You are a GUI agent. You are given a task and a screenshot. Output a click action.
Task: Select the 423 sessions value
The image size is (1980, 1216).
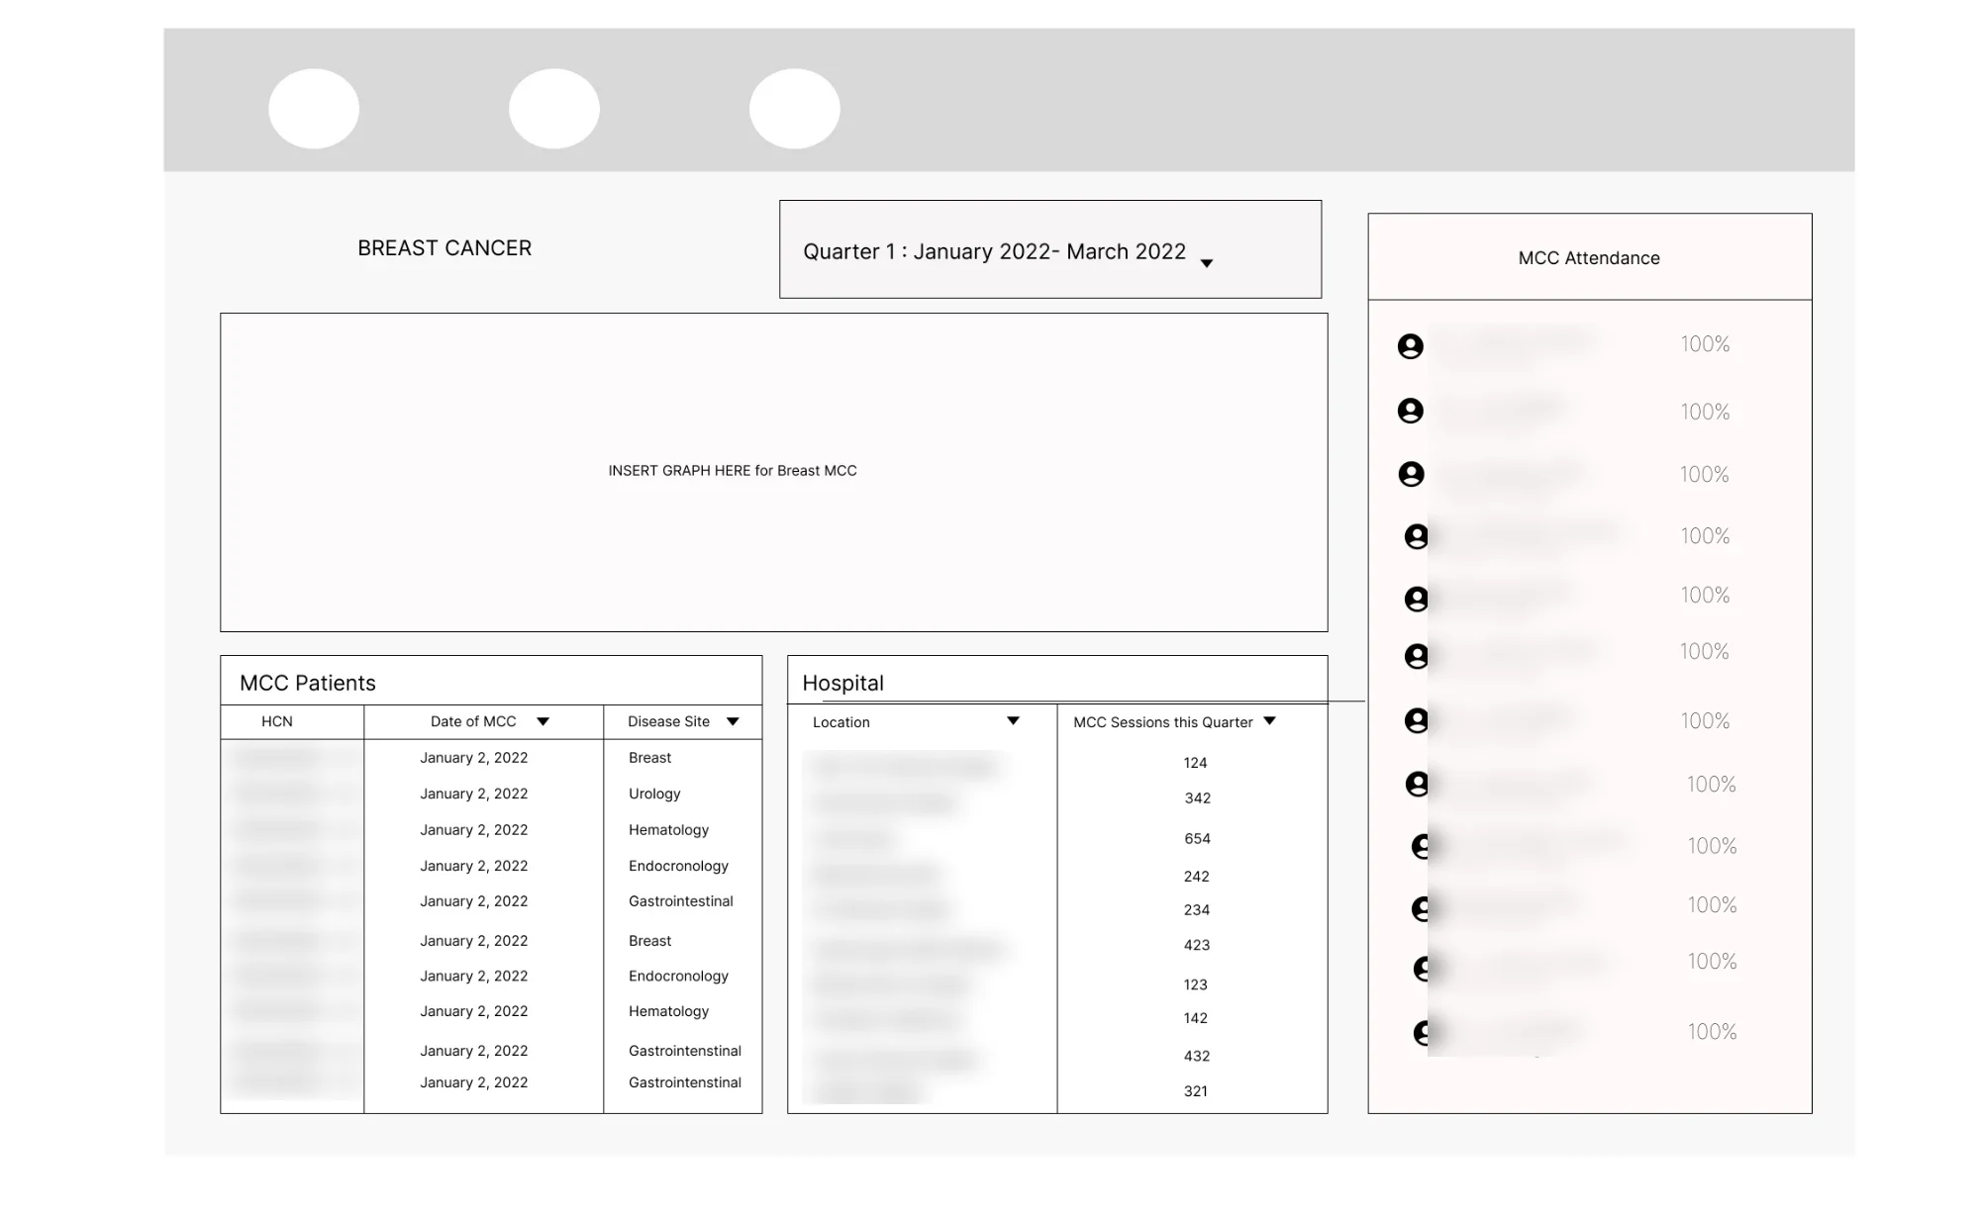(1197, 946)
